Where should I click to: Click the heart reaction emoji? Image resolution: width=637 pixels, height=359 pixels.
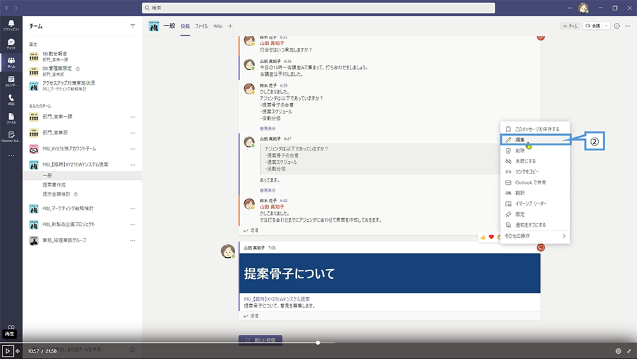491,237
